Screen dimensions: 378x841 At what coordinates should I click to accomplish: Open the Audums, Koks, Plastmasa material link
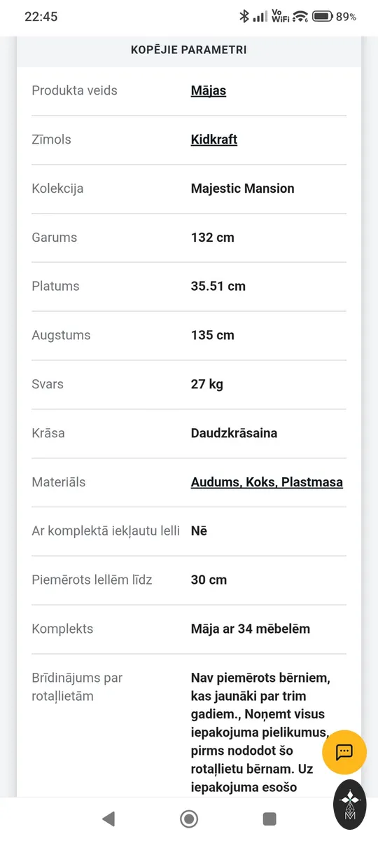267,482
